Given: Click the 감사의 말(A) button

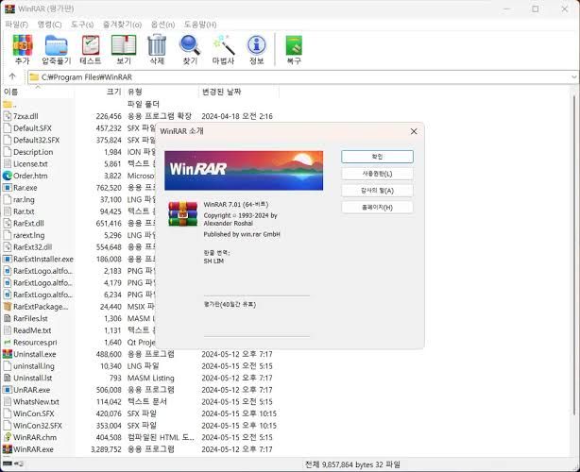Looking at the screenshot, I should coord(377,191).
